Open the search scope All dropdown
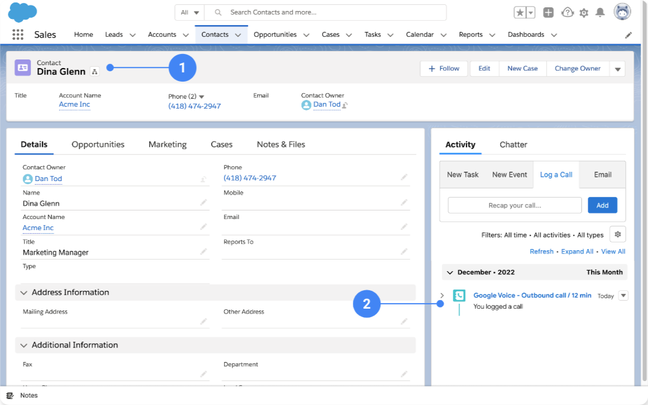The image size is (648, 405). pos(190,12)
